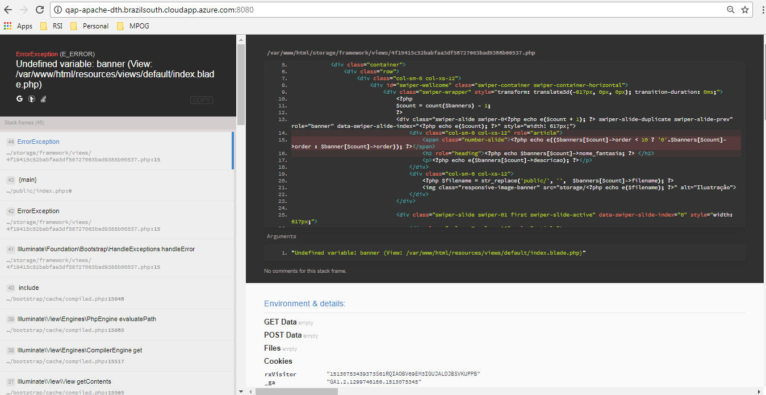
Task: Select stack frame 38 CompilerEngine get
Action: tap(117, 356)
